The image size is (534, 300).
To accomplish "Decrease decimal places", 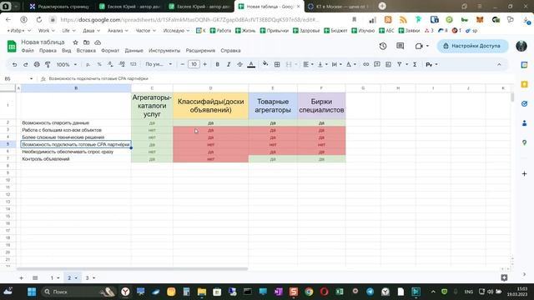I will click(x=110, y=64).
